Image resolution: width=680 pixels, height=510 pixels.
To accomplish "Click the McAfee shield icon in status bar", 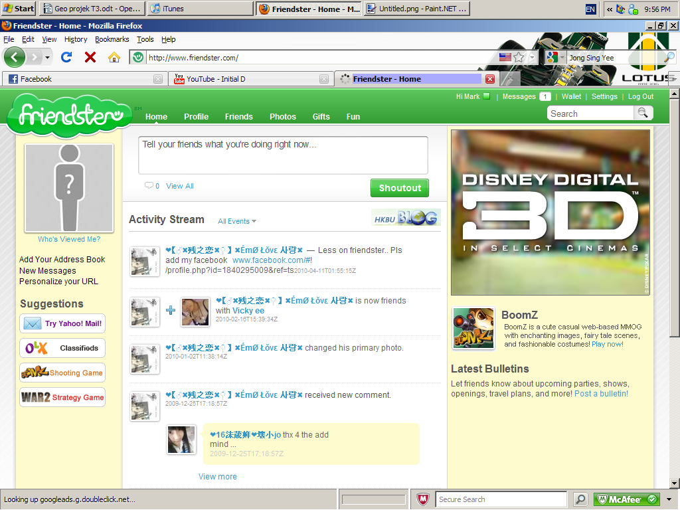I will (423, 499).
